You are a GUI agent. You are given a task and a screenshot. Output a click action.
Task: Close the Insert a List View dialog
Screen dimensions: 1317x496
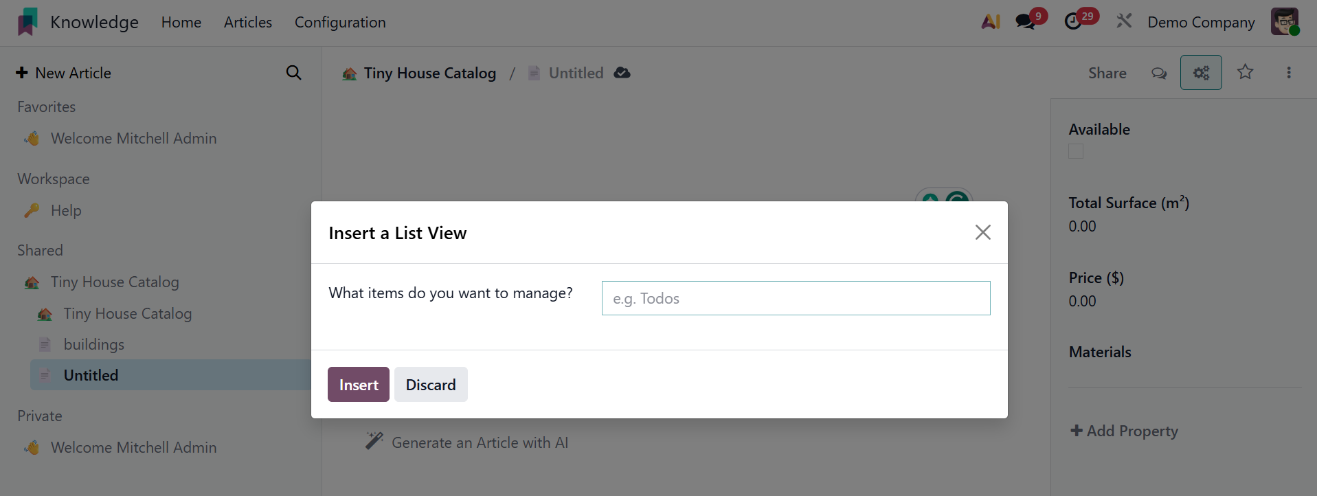click(x=982, y=232)
